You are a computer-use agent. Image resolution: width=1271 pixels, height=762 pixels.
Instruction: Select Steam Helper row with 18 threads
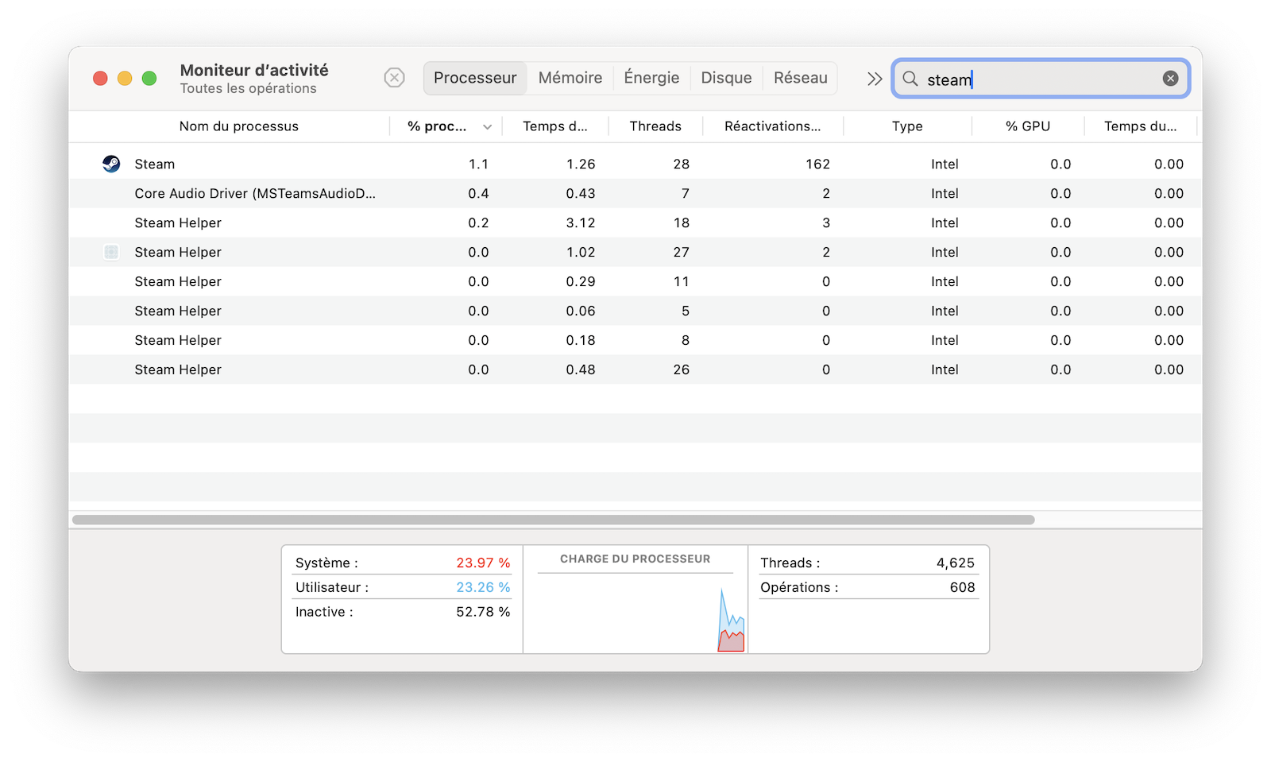coord(635,222)
